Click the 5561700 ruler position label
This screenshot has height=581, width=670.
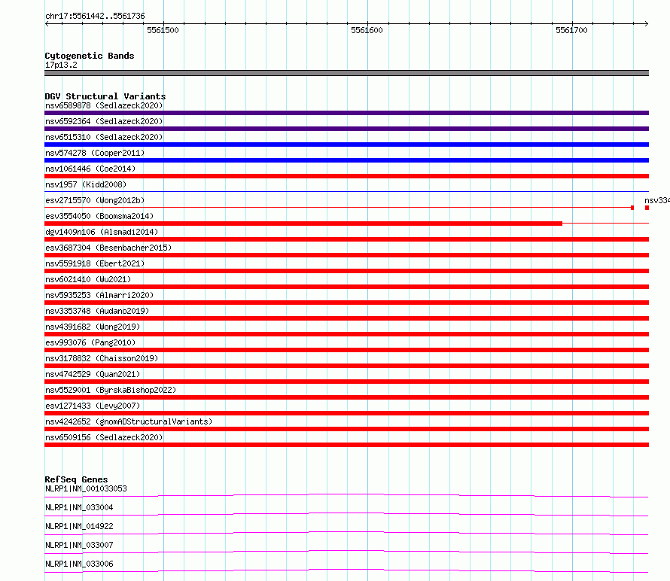coord(571,30)
